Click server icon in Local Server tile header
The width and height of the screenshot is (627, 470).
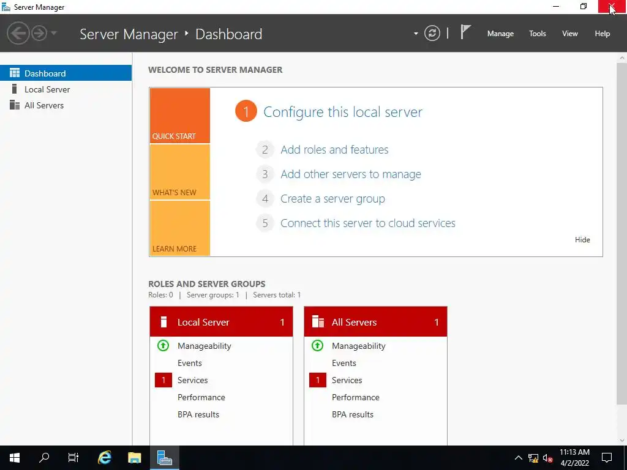point(163,322)
